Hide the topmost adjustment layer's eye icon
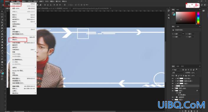The image size is (208, 112). click(173, 78)
